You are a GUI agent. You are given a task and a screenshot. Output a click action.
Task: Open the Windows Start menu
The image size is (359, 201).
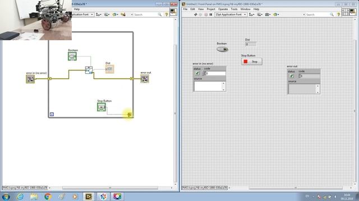coord(6,197)
